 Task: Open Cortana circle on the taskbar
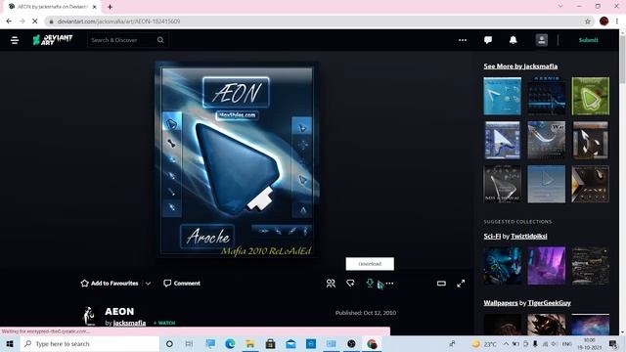pos(169,343)
